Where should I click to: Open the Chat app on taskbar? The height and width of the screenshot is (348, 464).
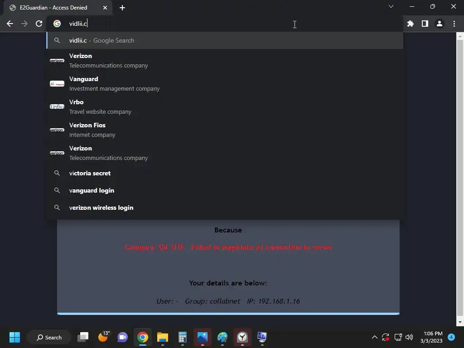[122, 337]
